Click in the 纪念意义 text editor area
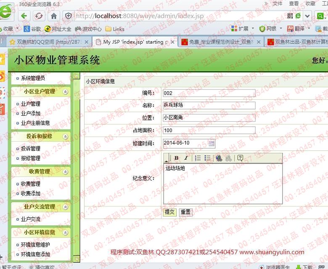Image resolution: width=328 pixels, height=269 pixels. pyautogui.click(x=223, y=184)
